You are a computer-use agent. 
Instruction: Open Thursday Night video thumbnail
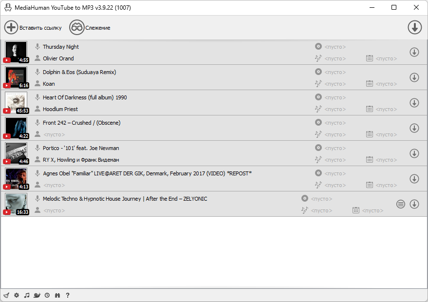[16, 52]
